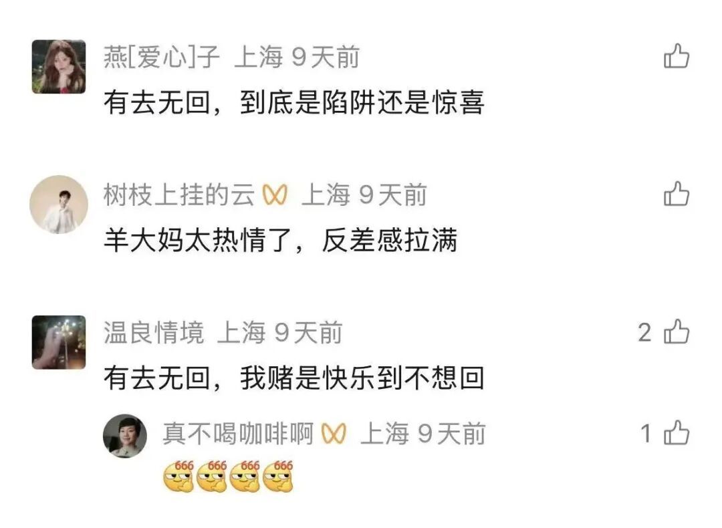Like the 真不喝咖啡啊 reply
This screenshot has width=722, height=528.
[677, 433]
